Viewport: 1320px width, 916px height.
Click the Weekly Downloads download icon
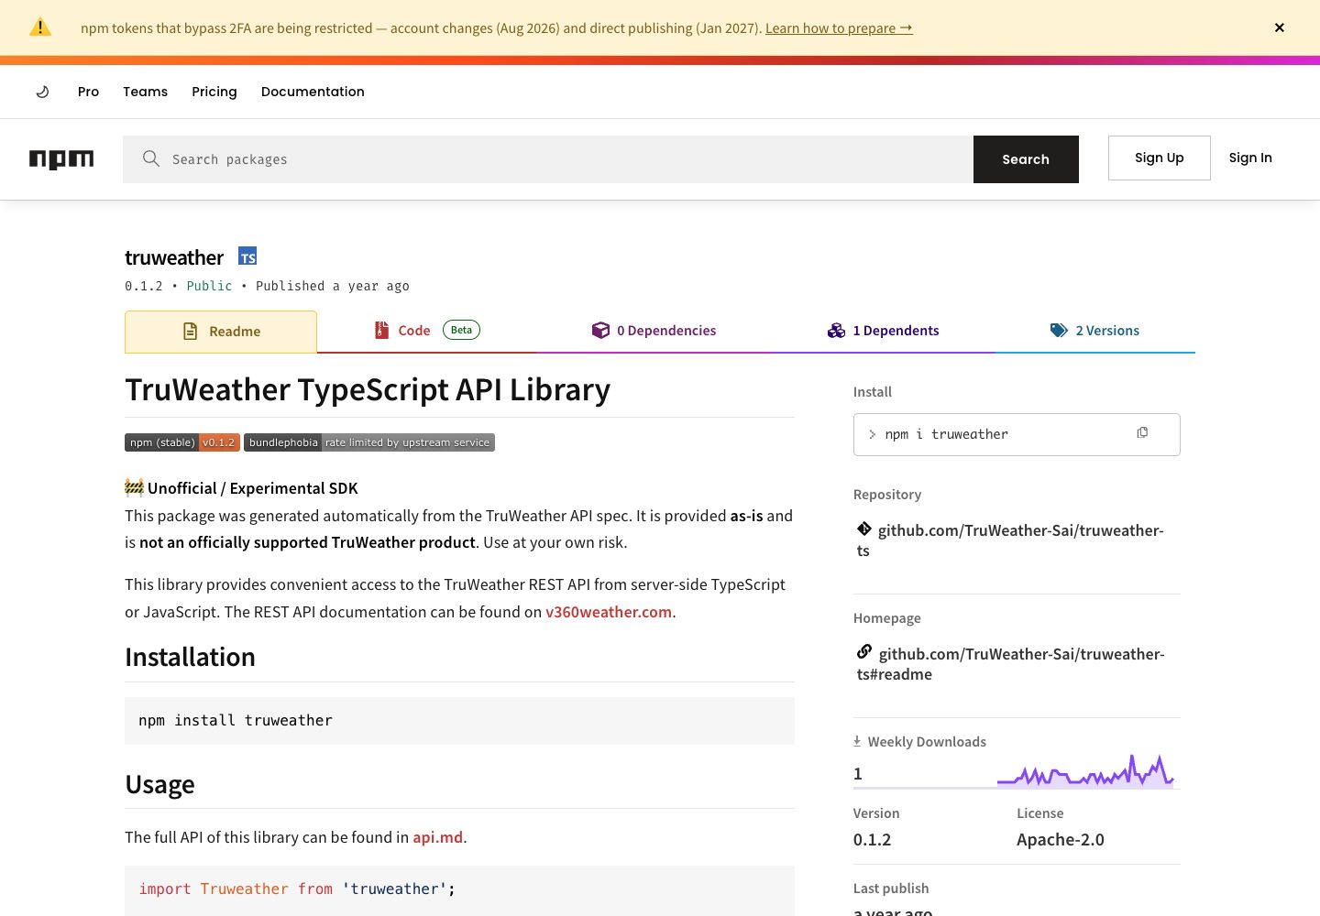click(857, 741)
